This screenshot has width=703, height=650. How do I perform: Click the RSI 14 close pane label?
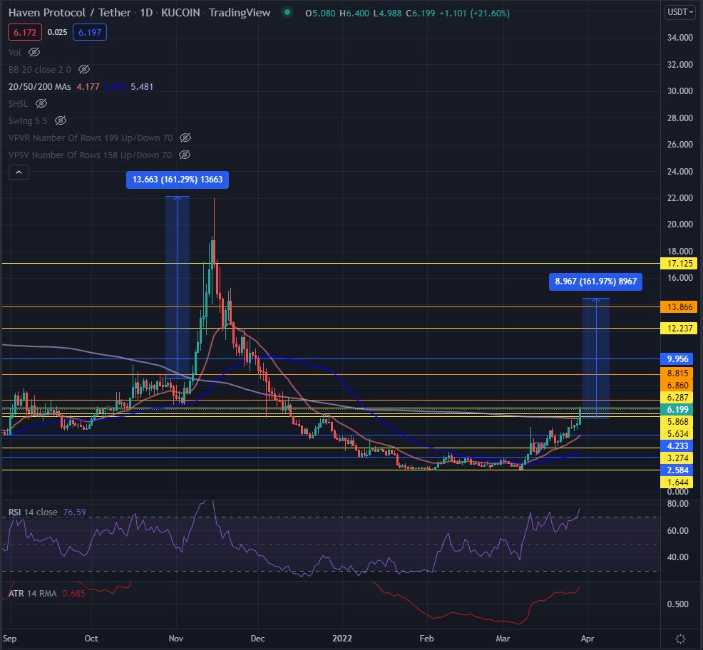[x=34, y=512]
